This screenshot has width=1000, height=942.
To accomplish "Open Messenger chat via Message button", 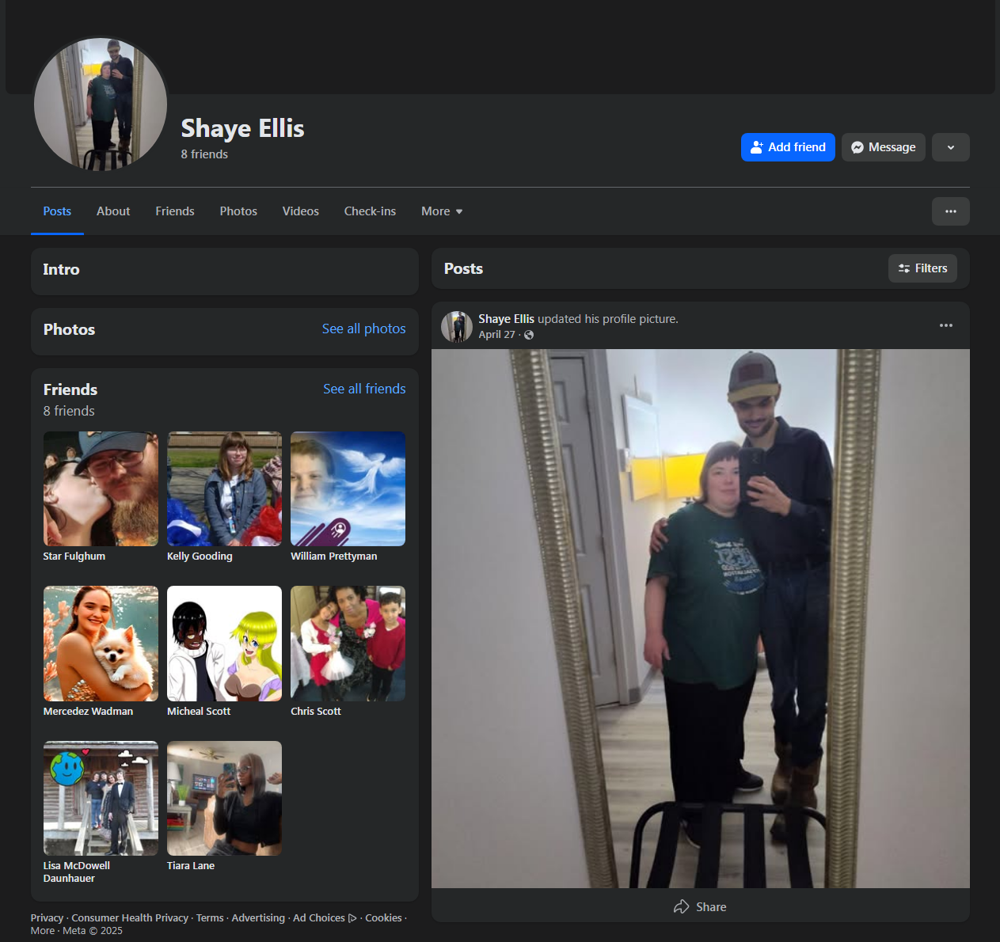I will point(883,147).
